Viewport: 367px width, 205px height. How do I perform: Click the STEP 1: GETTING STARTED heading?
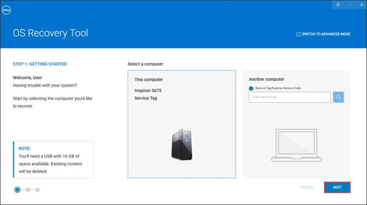(40, 64)
